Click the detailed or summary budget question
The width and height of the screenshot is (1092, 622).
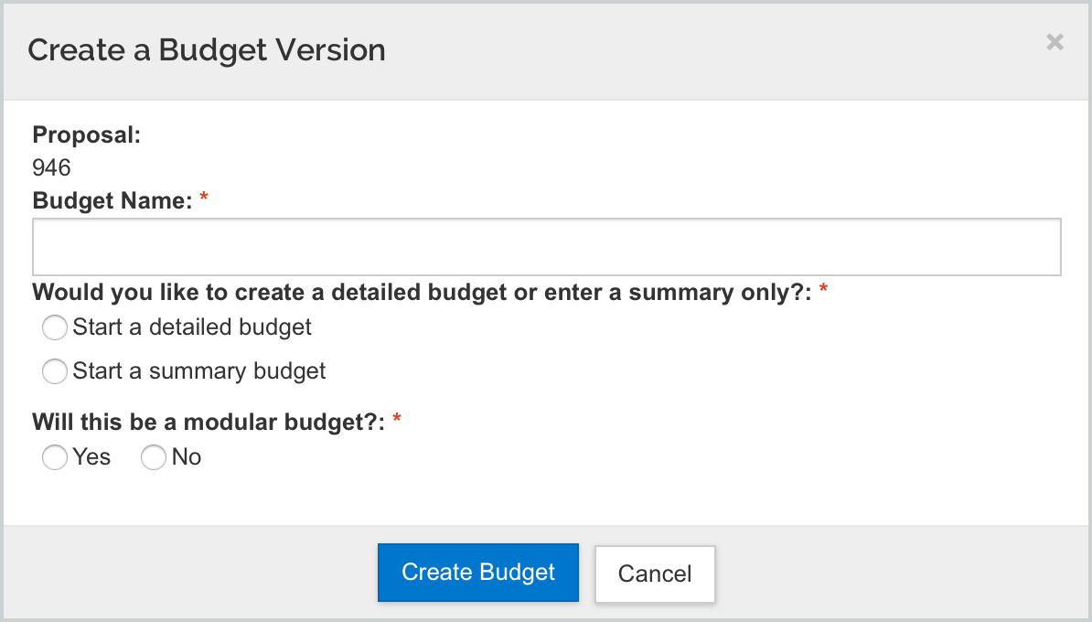coord(422,293)
